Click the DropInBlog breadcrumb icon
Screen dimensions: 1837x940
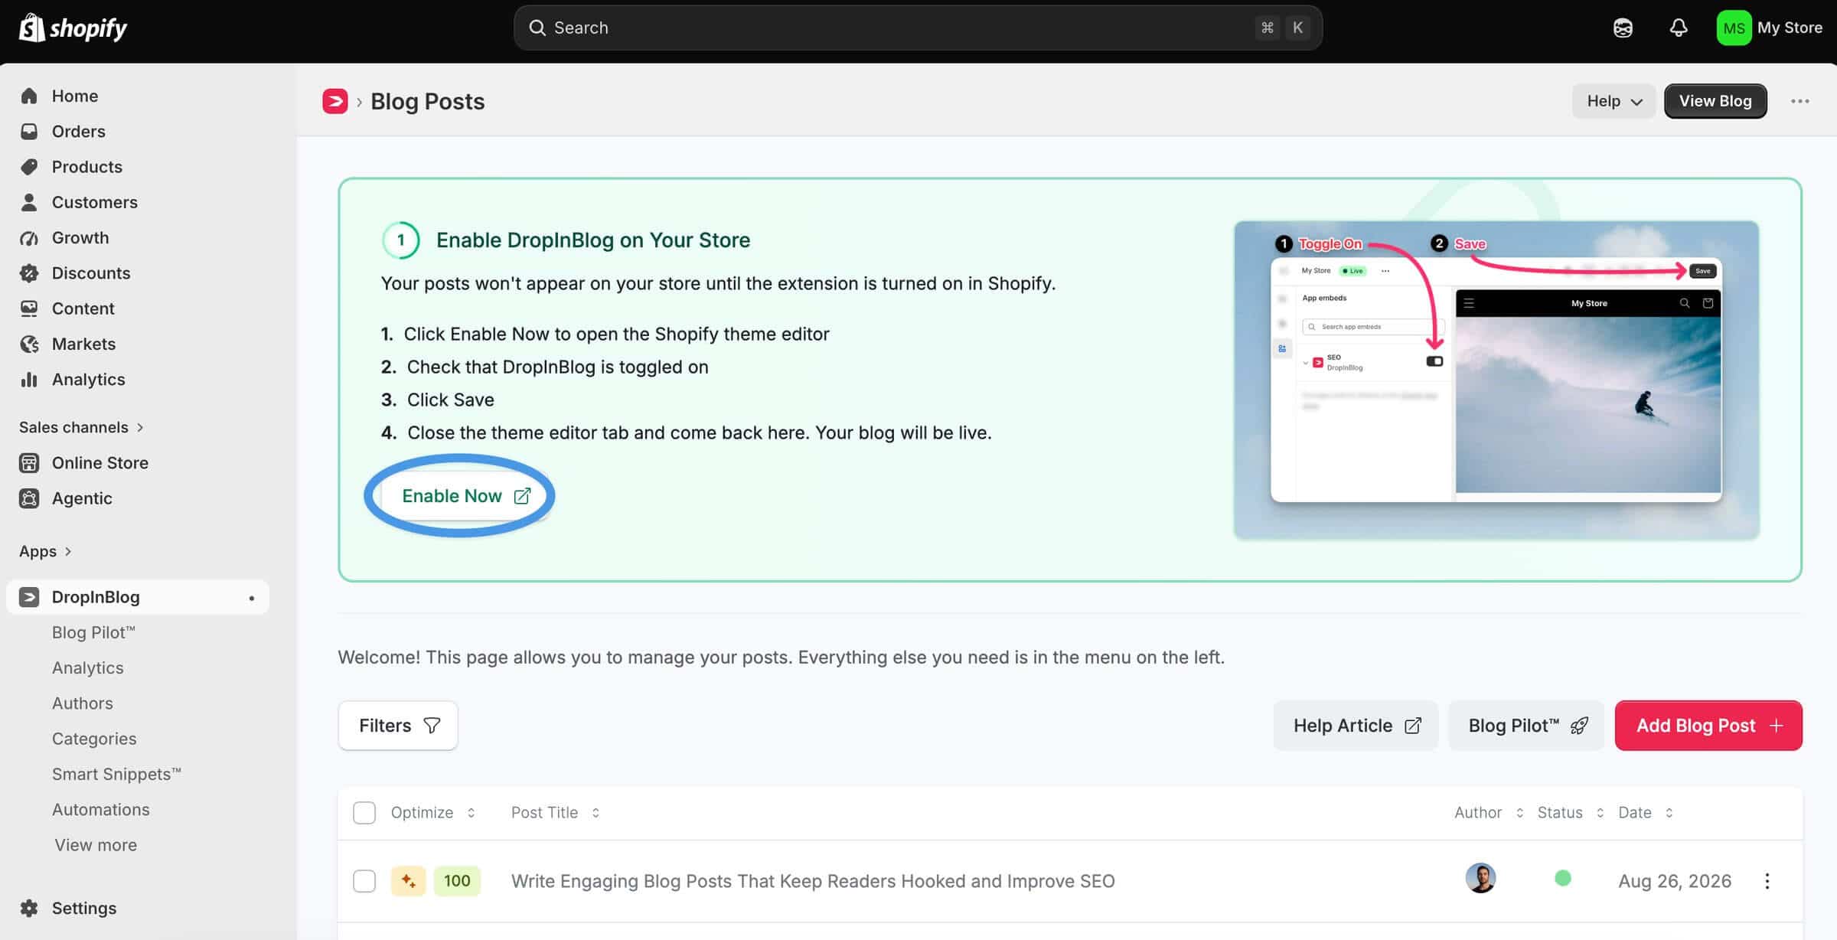[x=335, y=101]
